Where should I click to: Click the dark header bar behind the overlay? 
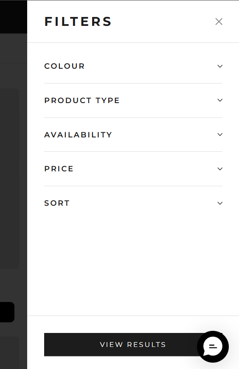coord(14,17)
